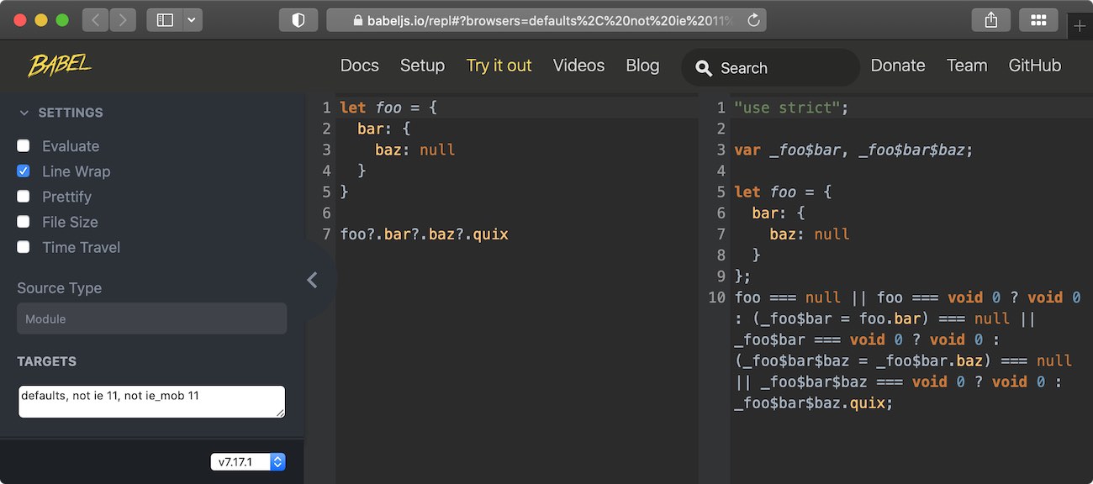Collapse the settings sidebar arrow
Screen dimensions: 1093x484
click(313, 280)
